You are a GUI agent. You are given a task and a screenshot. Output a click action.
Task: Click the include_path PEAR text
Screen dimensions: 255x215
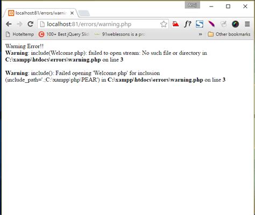(53, 80)
